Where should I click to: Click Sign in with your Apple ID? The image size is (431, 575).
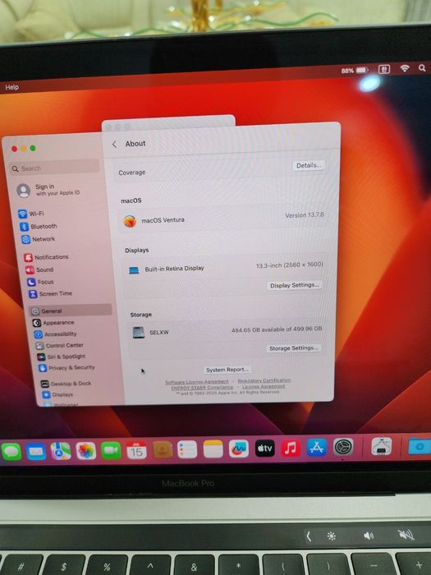coord(48,190)
